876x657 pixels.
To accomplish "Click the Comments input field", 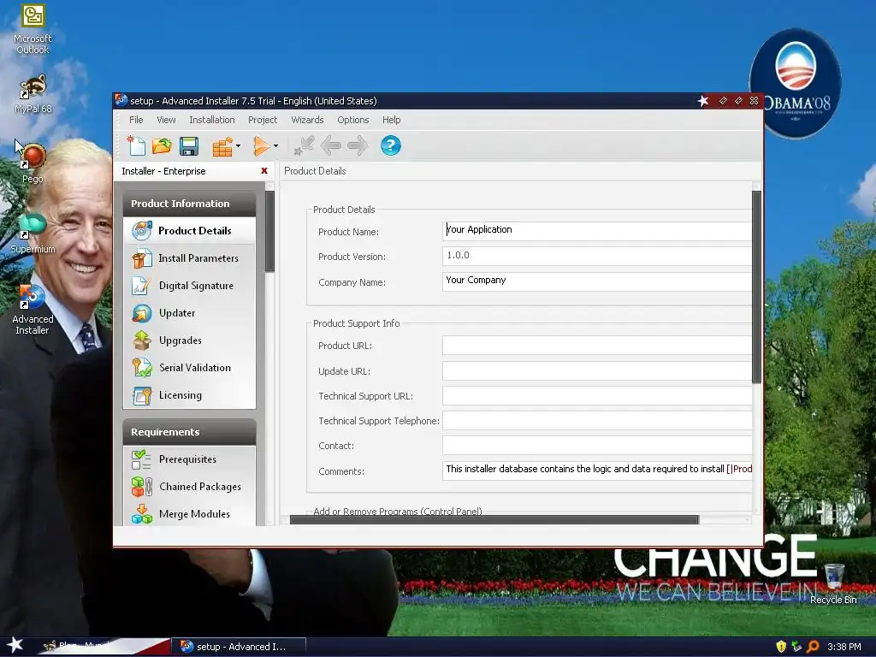I will click(x=596, y=471).
